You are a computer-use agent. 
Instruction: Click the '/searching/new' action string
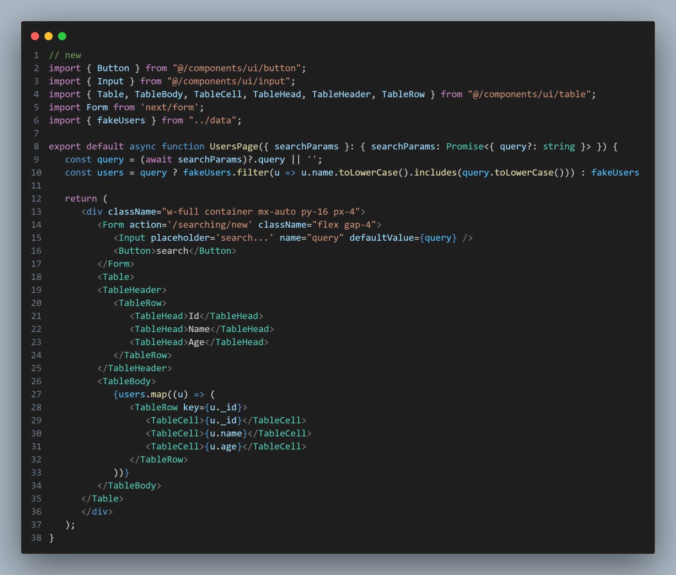click(x=210, y=225)
